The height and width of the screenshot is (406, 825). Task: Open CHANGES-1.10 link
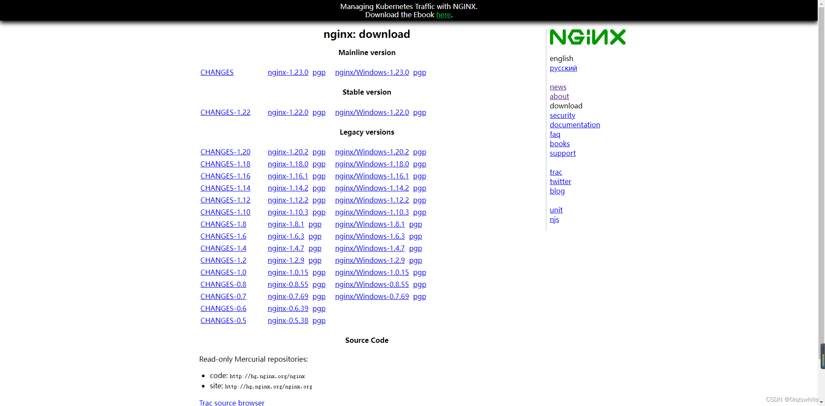(225, 212)
